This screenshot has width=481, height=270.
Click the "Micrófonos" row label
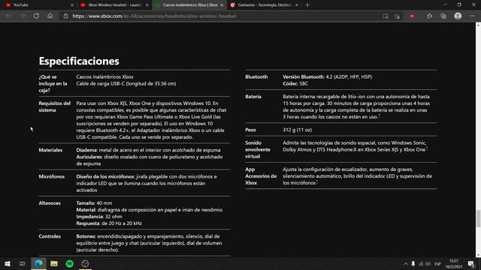coord(52,177)
